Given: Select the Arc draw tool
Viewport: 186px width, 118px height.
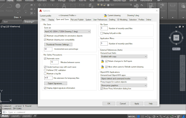Looking at the screenshot, I should click(x=26, y=8).
